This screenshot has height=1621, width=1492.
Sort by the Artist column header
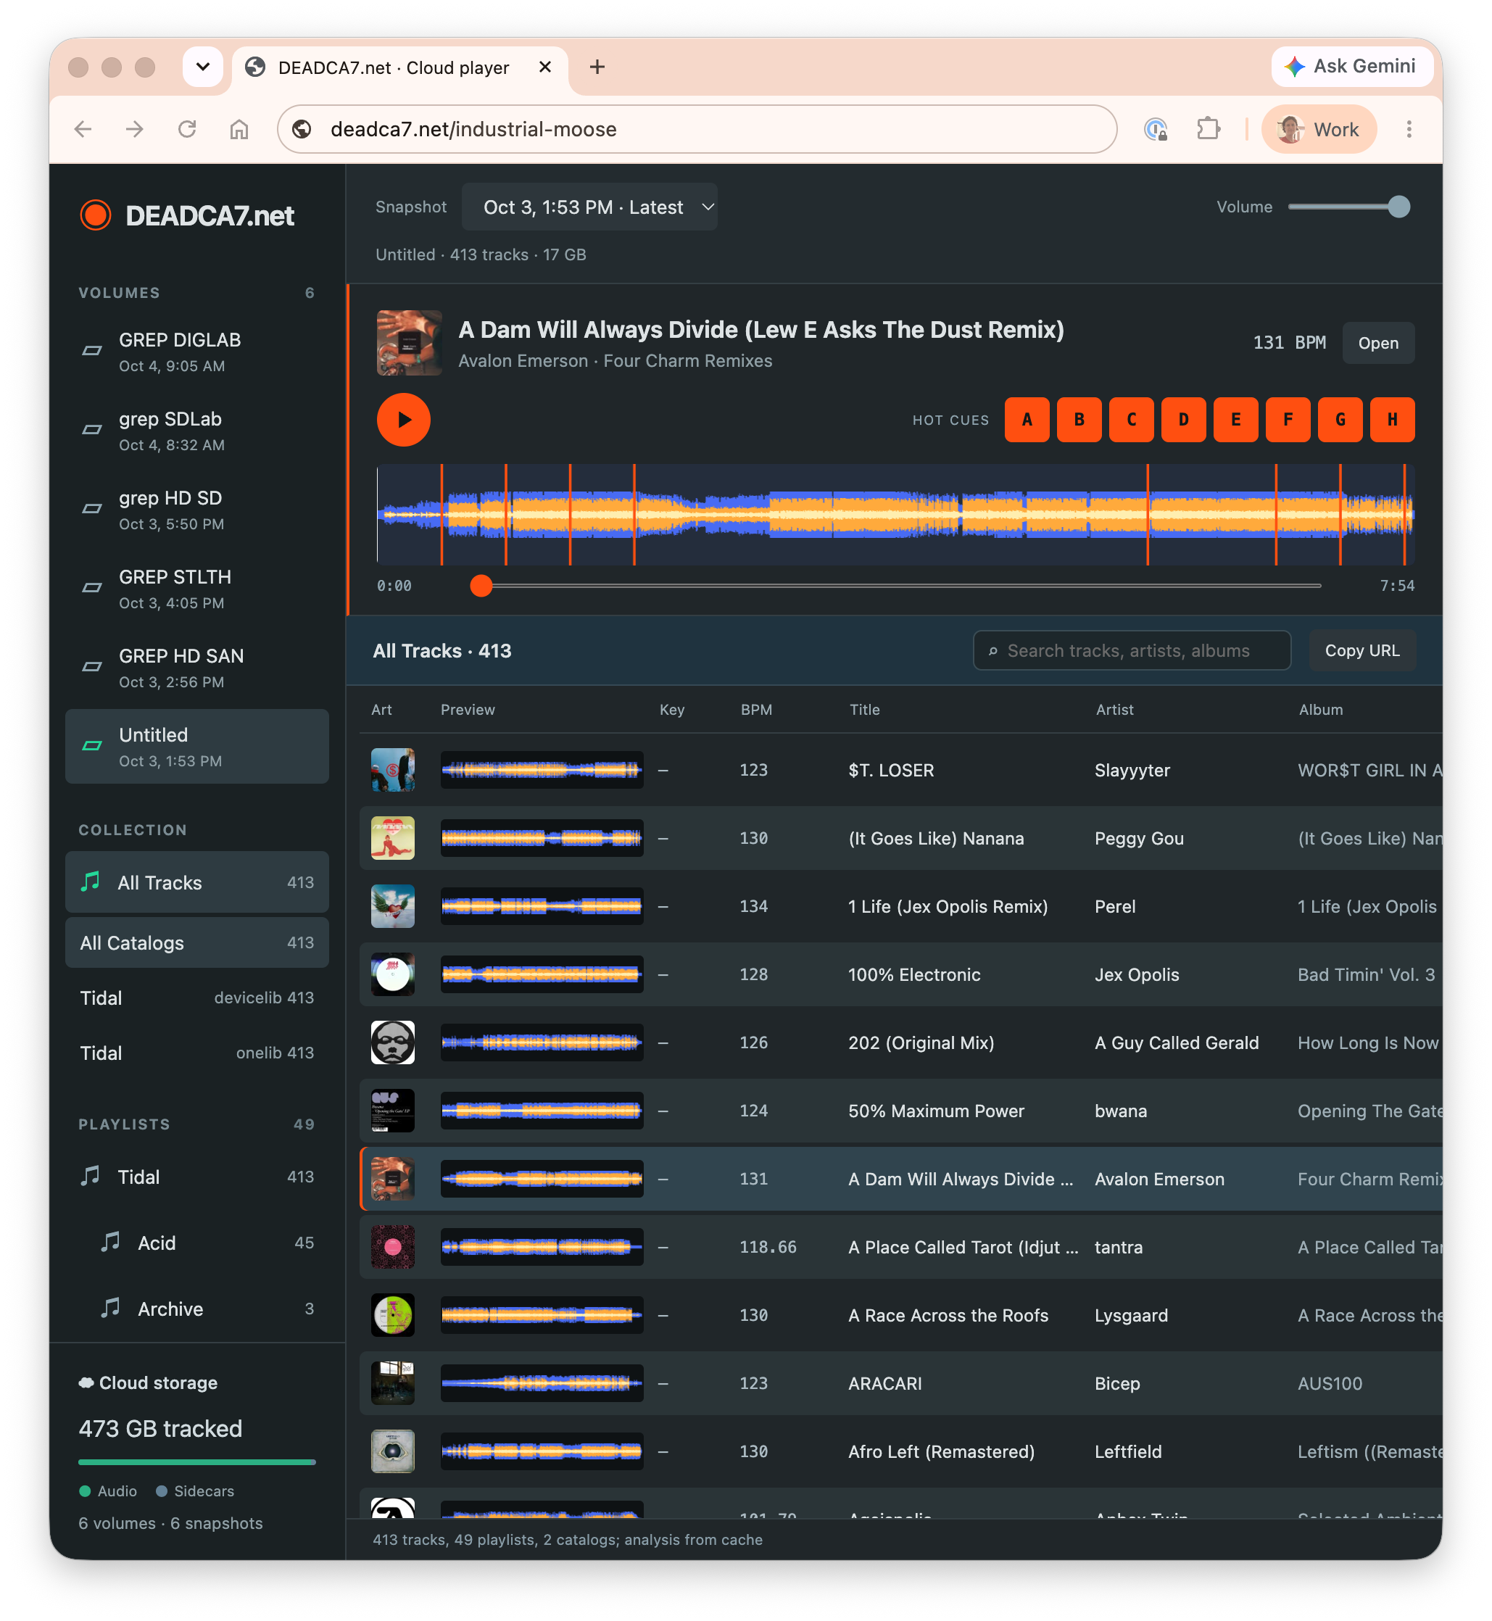coord(1114,710)
